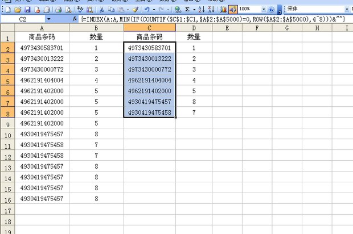353x234 pixels.
Task: Expand the Redo history dropdown arrow
Action: (x=168, y=10)
